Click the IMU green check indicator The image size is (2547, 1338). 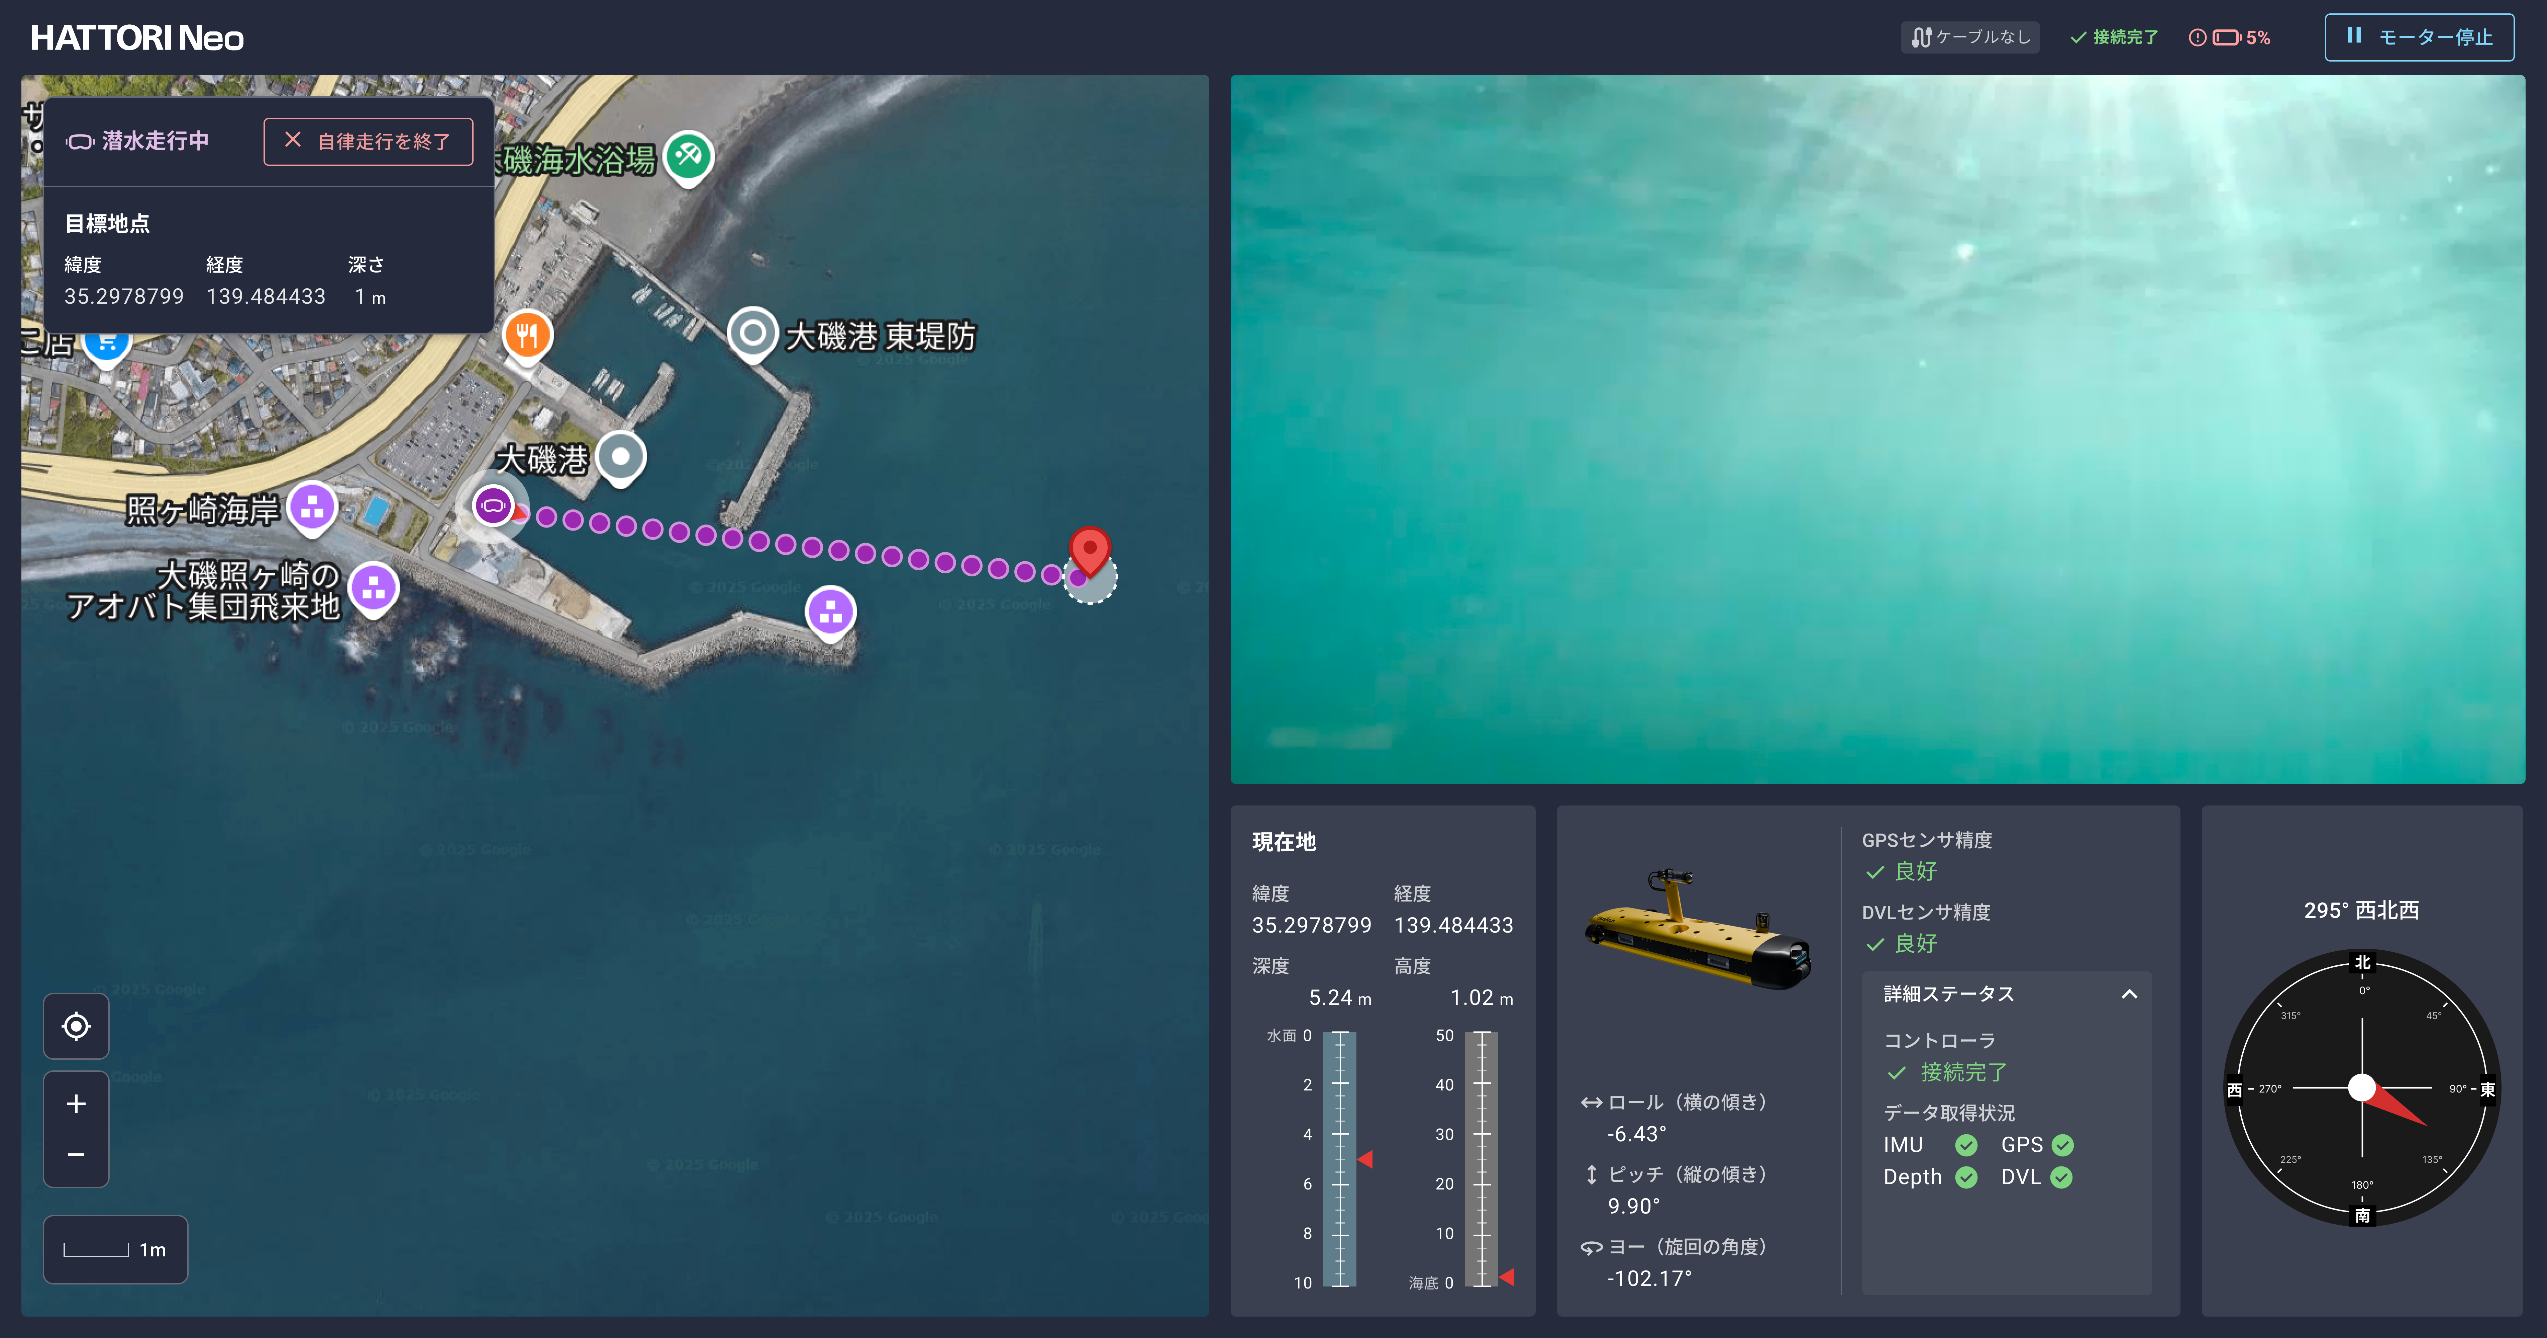coord(1967,1145)
